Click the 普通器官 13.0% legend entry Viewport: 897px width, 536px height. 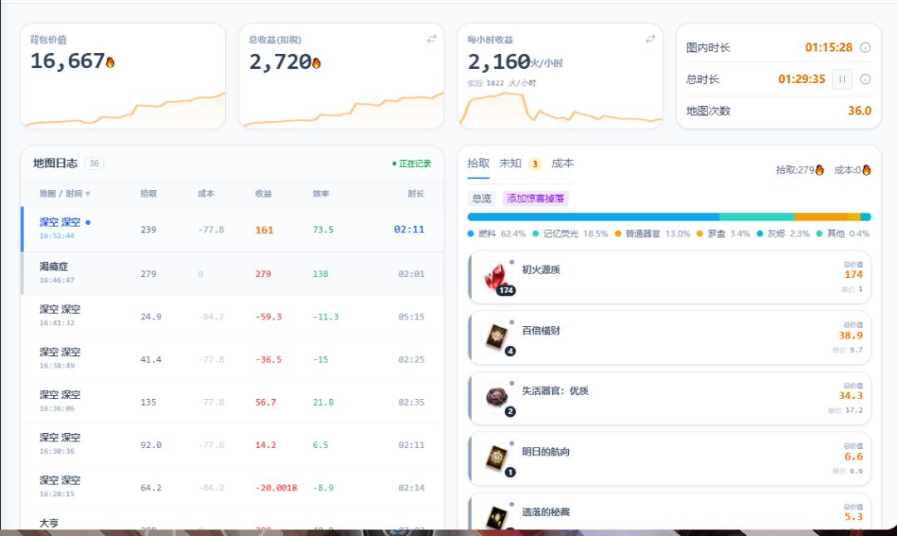[x=653, y=234]
